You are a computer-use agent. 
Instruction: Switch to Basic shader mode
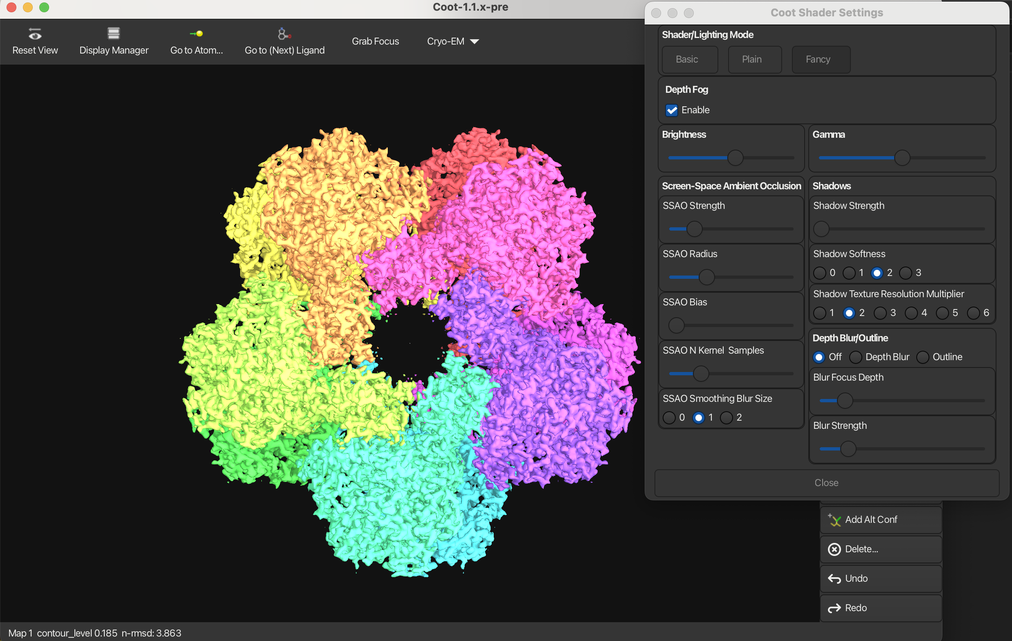(x=690, y=59)
